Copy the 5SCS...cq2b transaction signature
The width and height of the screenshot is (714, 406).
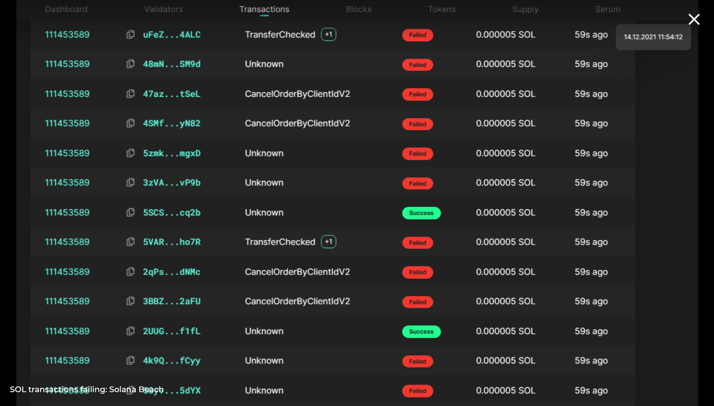pos(130,212)
